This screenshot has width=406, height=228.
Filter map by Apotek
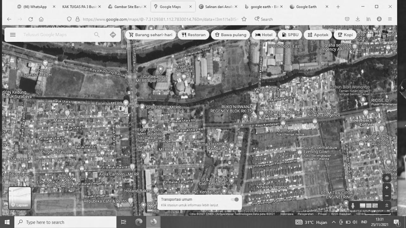[318, 35]
